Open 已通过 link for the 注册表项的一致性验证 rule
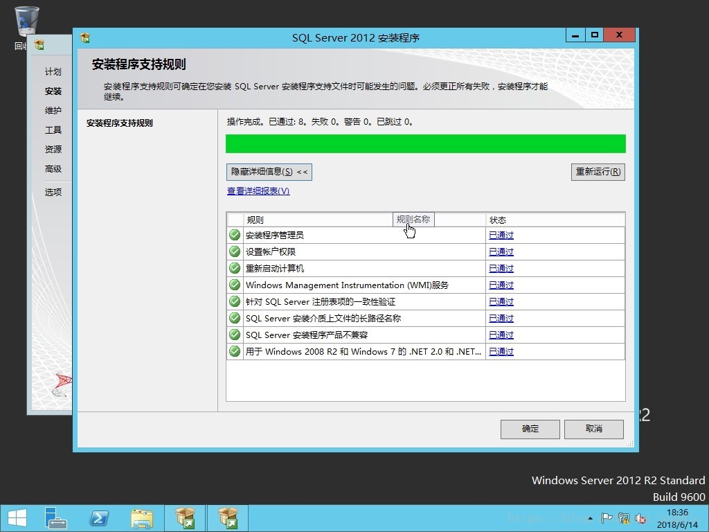 (501, 302)
